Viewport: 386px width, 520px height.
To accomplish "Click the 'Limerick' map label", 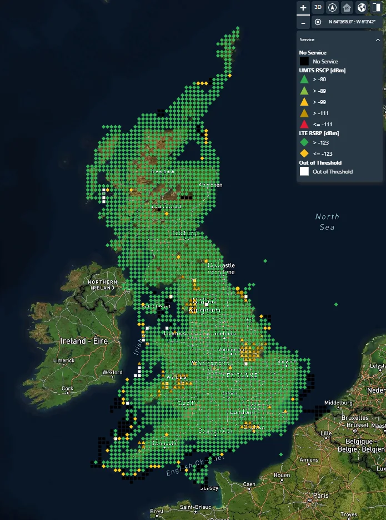I will point(63,360).
